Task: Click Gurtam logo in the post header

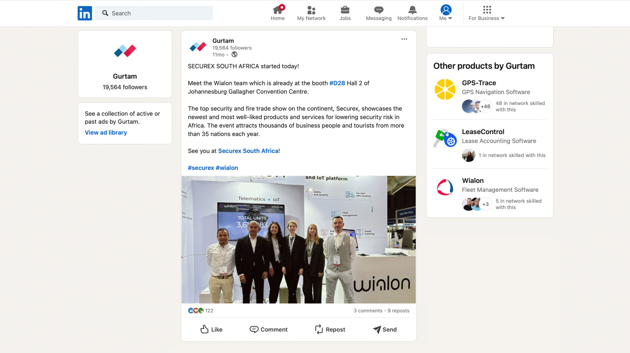Action: tap(198, 47)
